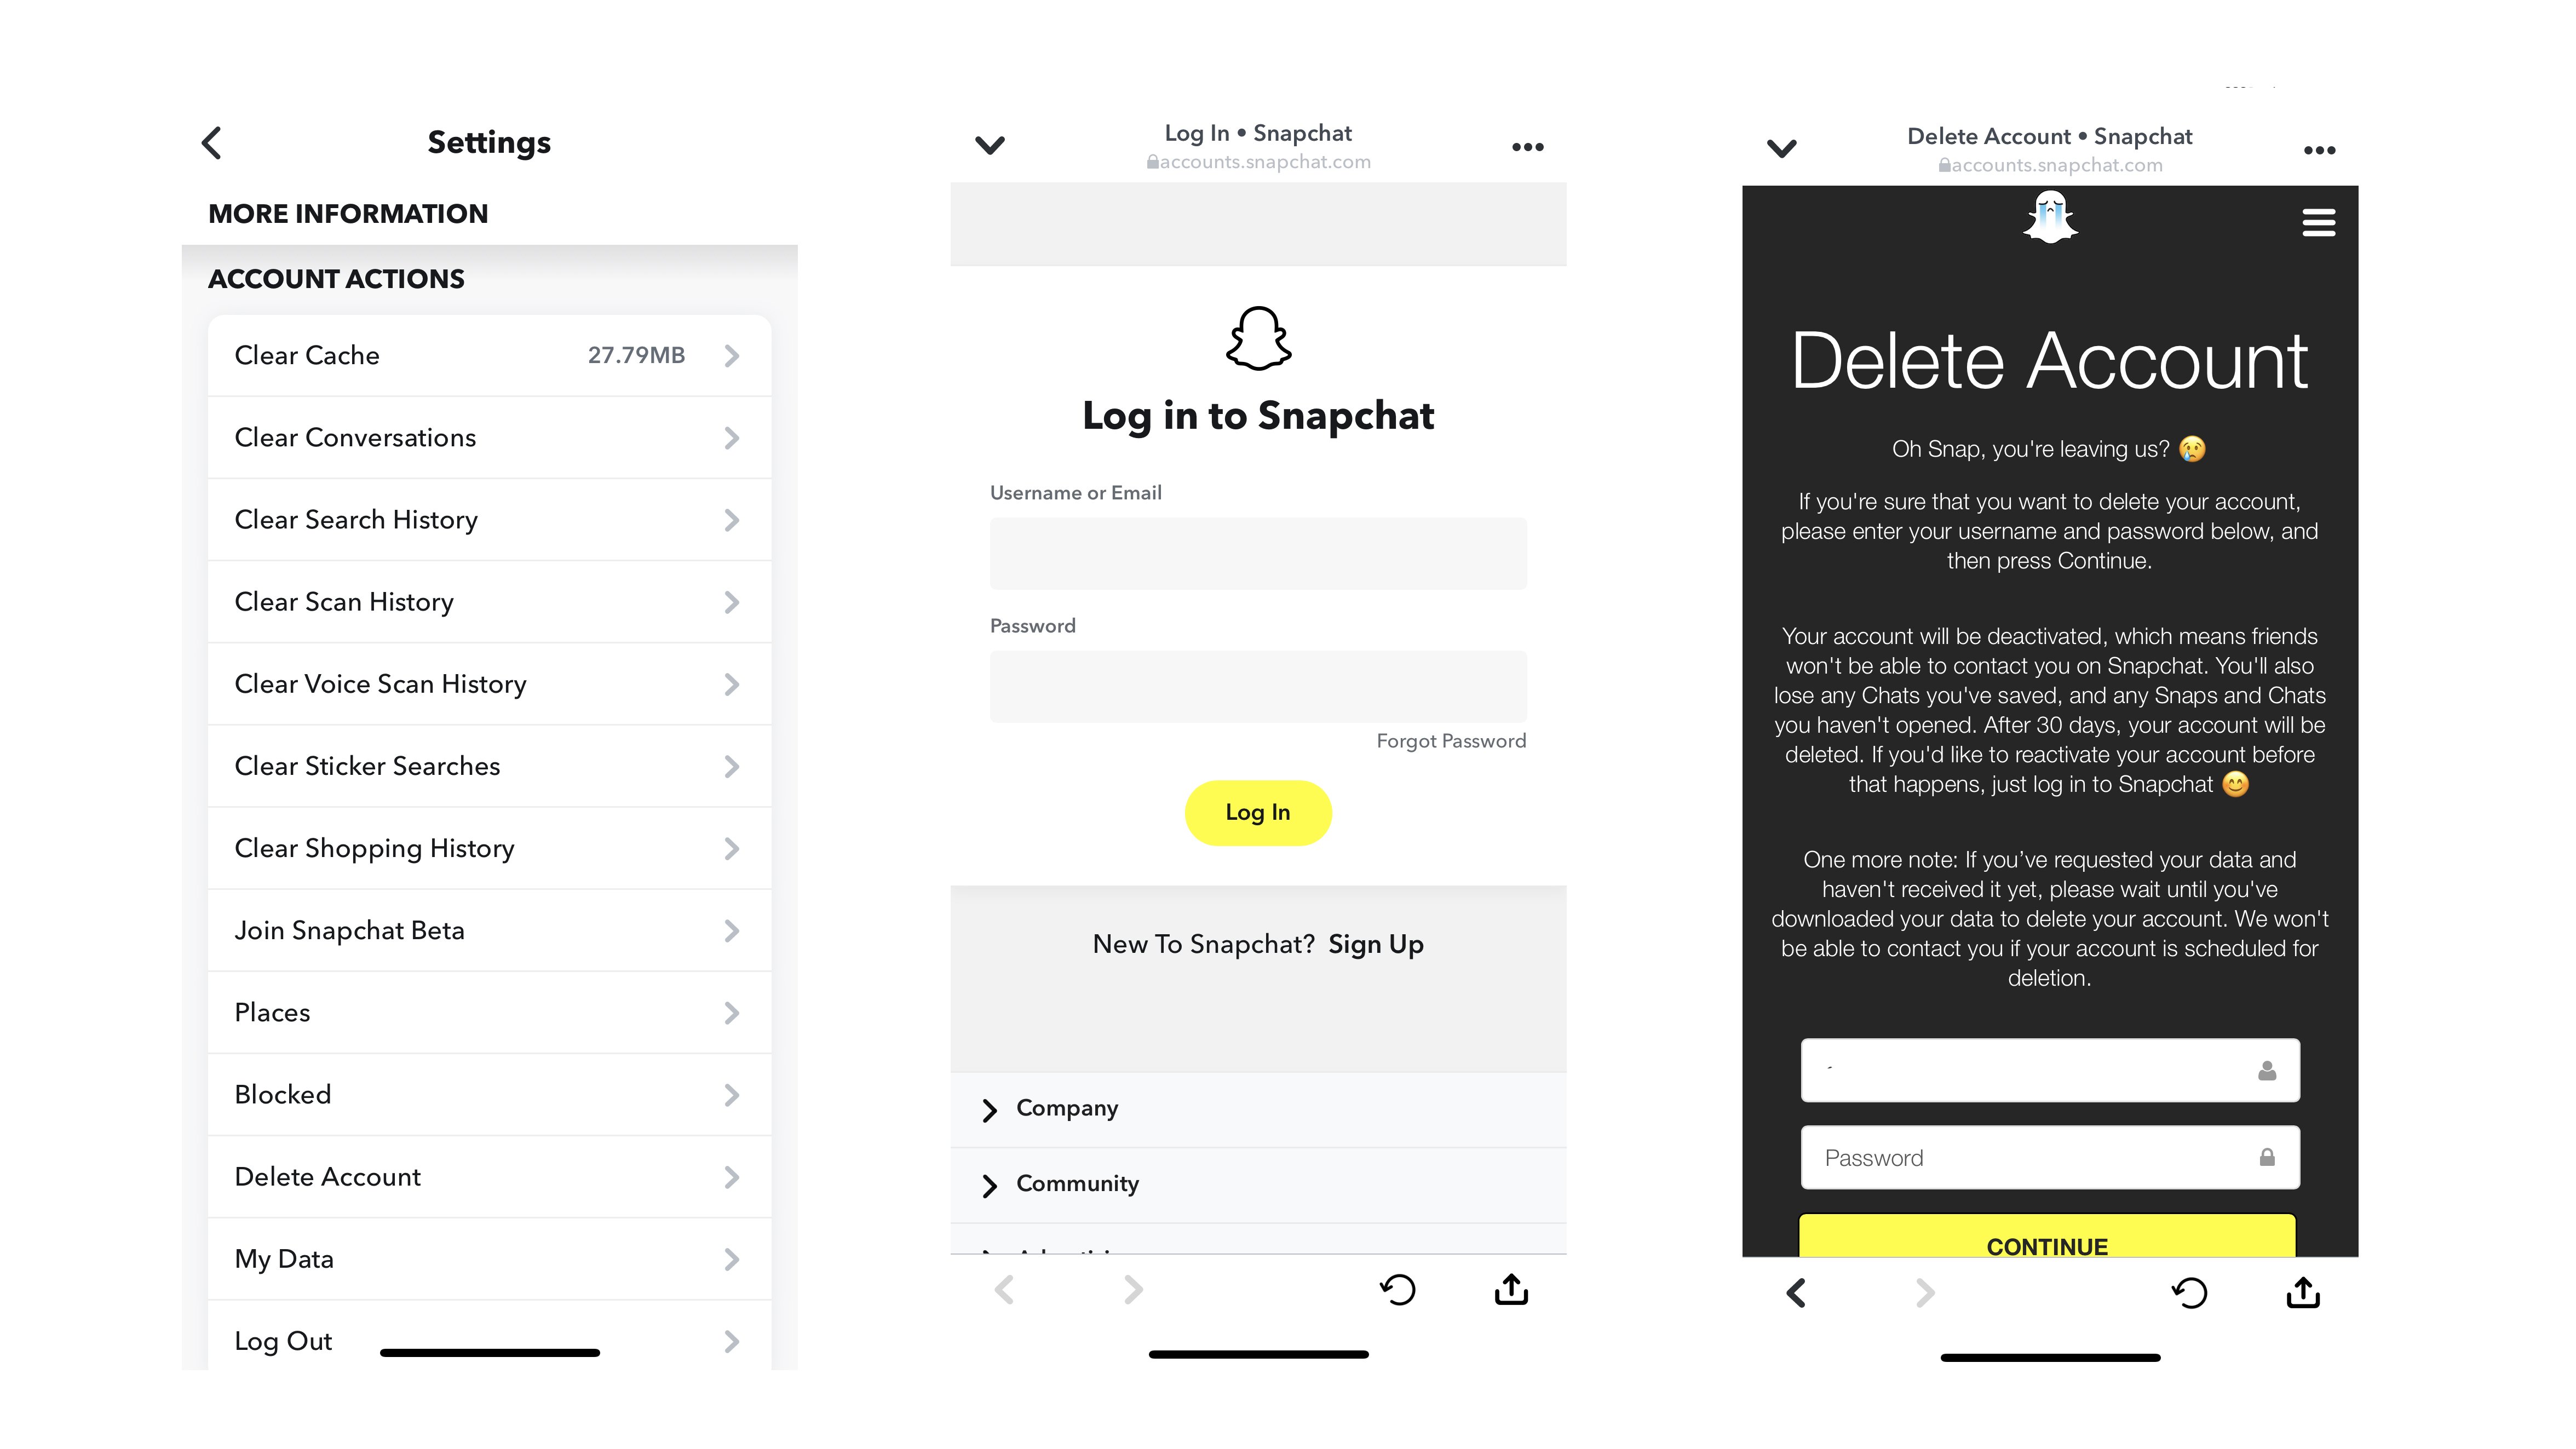Click the Log In button on Snapchat

click(x=1258, y=812)
